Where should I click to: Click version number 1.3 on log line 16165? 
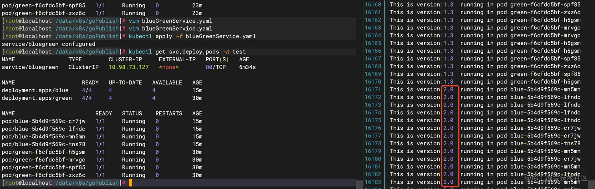[448, 43]
